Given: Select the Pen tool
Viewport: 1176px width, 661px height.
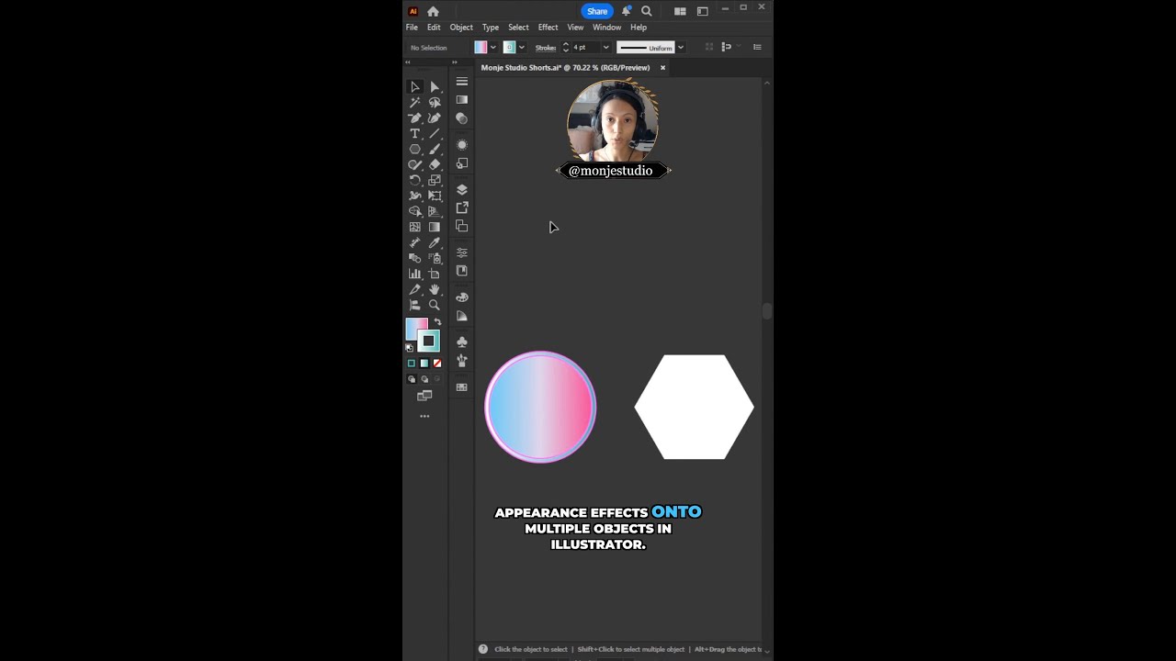Looking at the screenshot, I should (415, 118).
